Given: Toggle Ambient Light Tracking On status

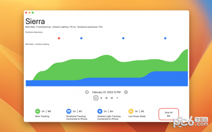Looking at the screenshot, I should pyautogui.click(x=105, y=111).
